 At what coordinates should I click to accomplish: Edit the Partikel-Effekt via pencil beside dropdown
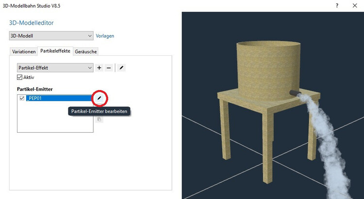coord(121,68)
